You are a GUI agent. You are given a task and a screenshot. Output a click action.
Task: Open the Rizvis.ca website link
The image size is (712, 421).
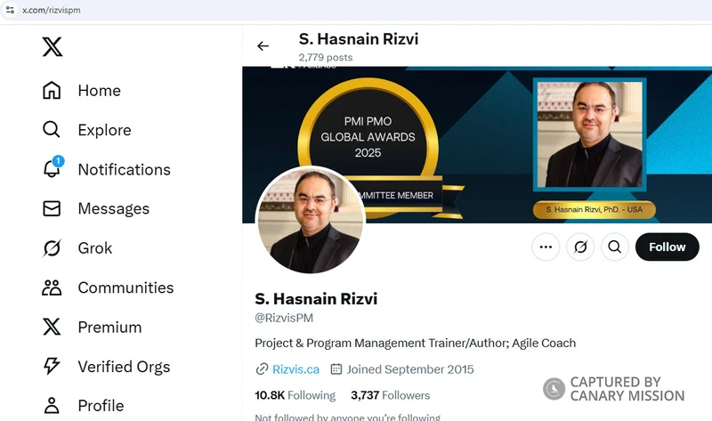(295, 369)
